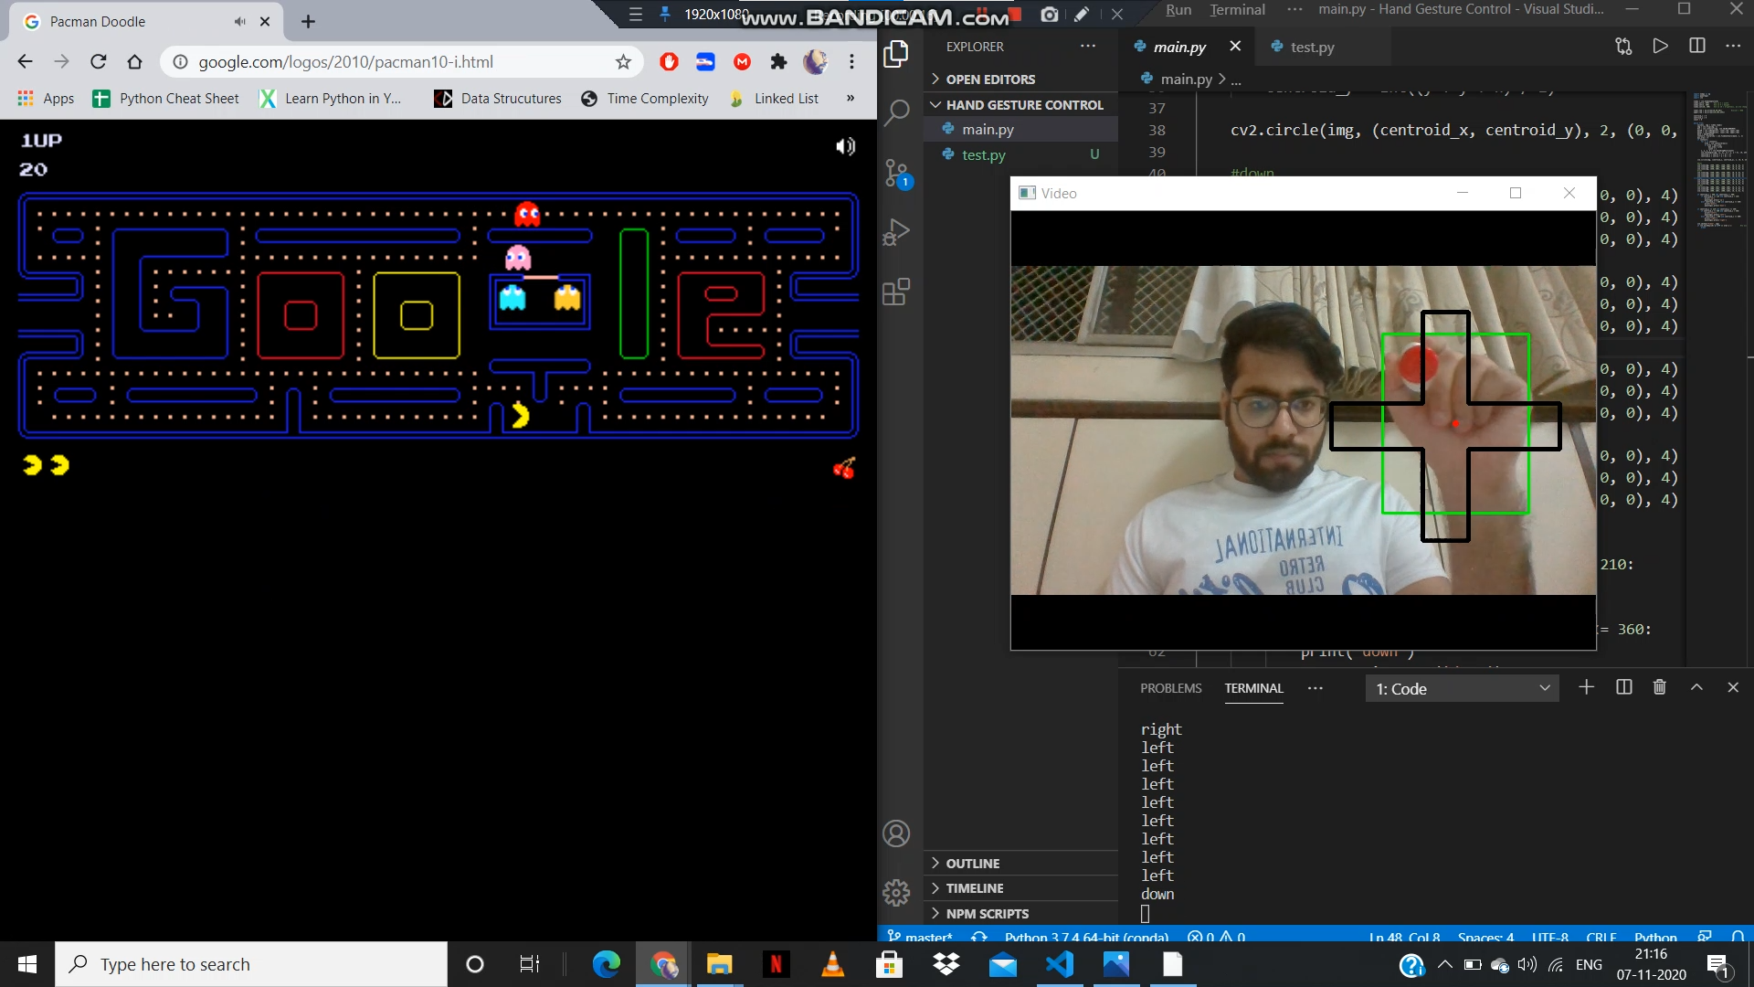Screen dimensions: 1754x987
Task: Split the editor right
Action: click(x=1697, y=46)
